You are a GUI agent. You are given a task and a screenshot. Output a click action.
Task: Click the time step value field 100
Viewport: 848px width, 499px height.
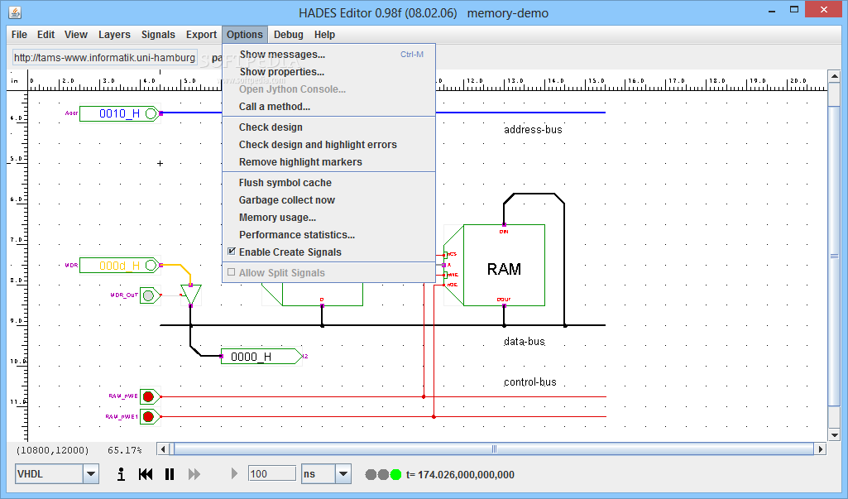tap(272, 474)
